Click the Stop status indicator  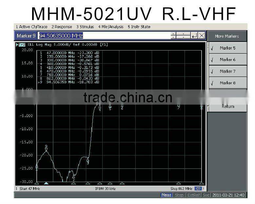coord(179,195)
